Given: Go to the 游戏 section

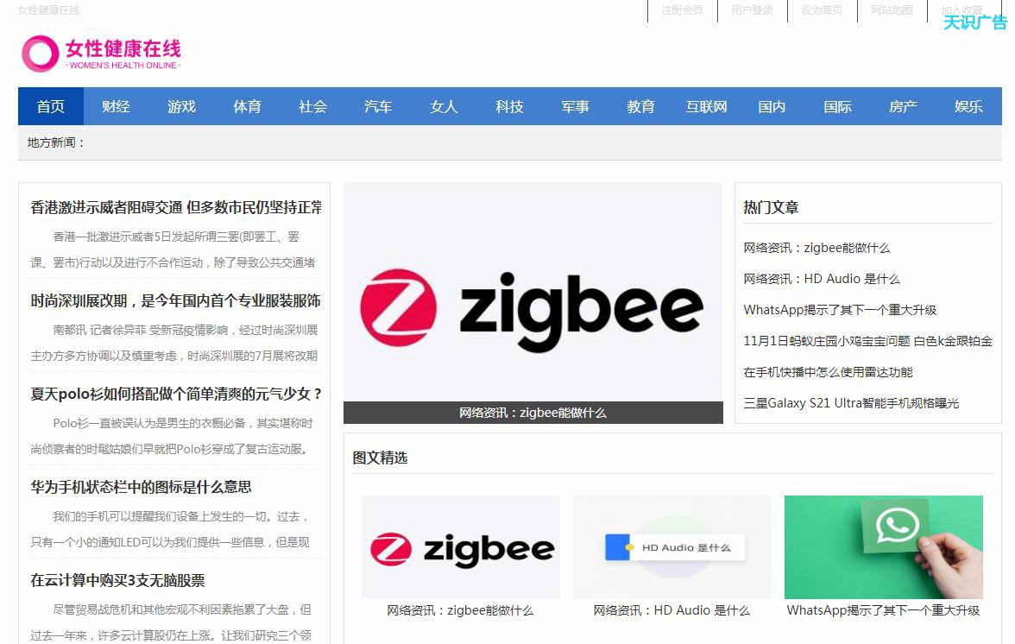Looking at the screenshot, I should [x=181, y=106].
